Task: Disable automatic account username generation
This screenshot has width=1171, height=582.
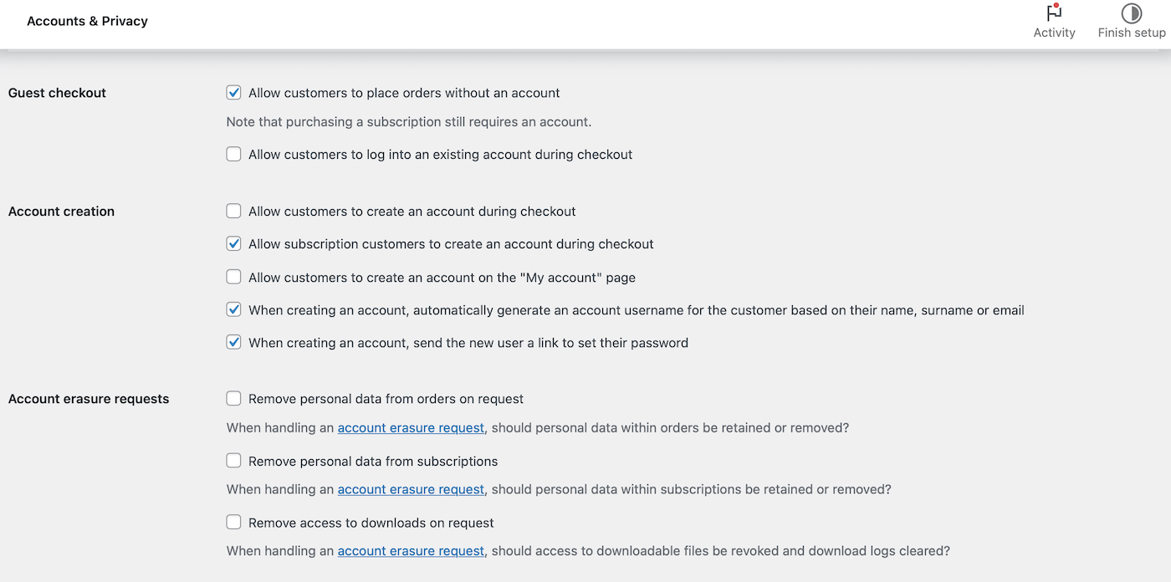Action: click(x=234, y=310)
